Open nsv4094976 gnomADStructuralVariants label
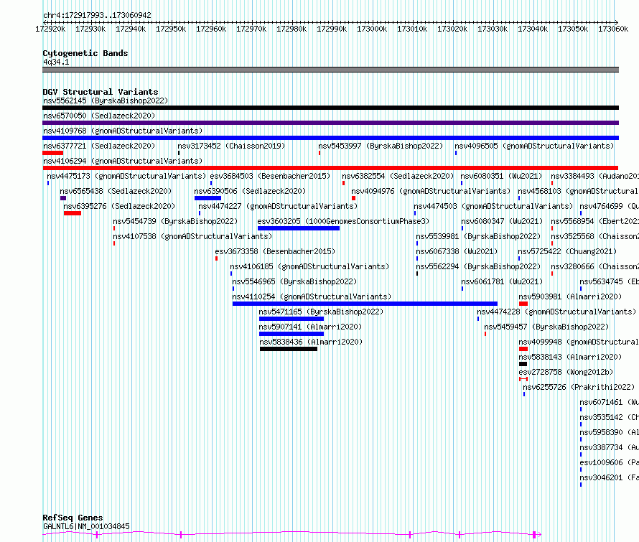639x542 pixels. [x=431, y=191]
